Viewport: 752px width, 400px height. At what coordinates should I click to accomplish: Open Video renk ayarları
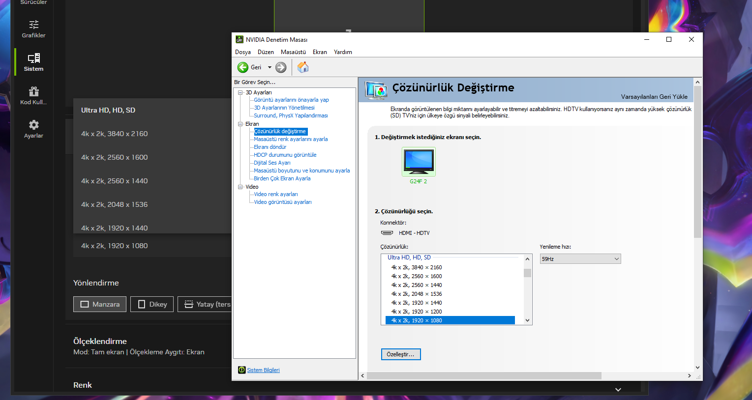tap(276, 194)
